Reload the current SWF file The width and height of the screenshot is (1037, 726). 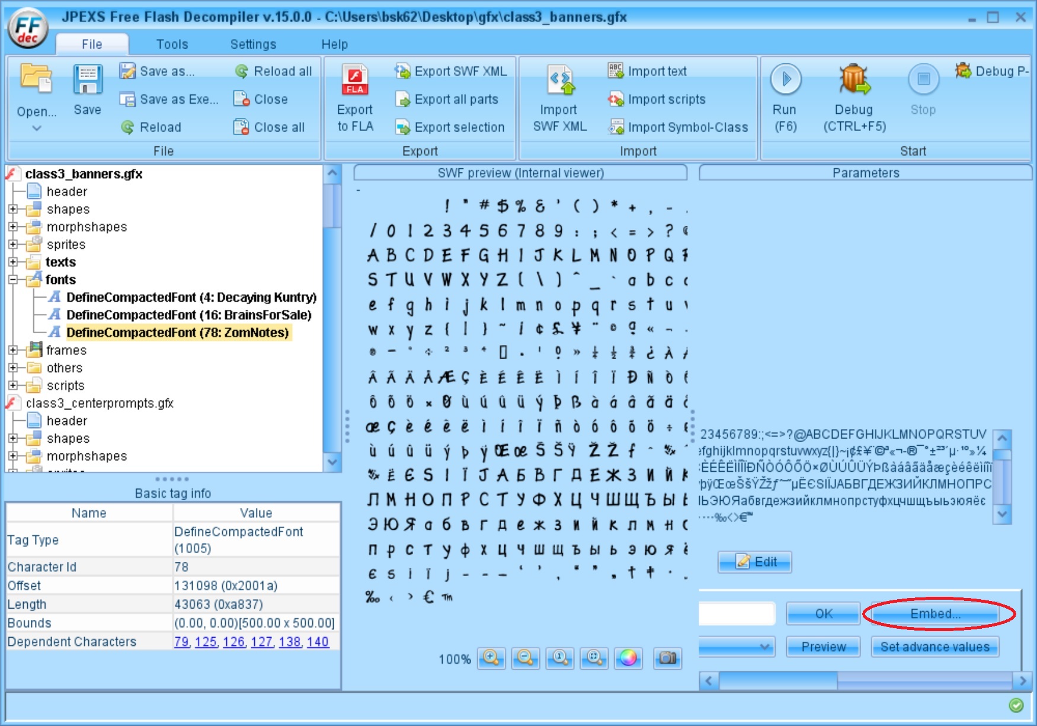click(x=151, y=127)
